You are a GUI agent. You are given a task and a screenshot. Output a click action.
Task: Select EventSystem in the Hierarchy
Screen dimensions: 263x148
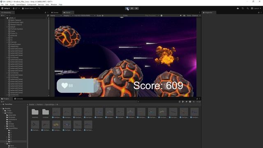click(x=16, y=44)
